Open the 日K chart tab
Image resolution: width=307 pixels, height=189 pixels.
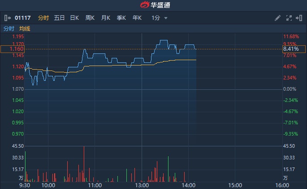click(74, 18)
